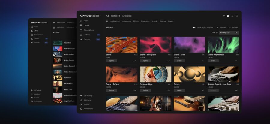Open Schema - Light artwork thumbnail
270x124 pixels.
(x=156, y=74)
